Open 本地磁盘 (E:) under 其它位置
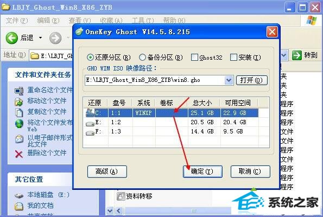Image resolution: width=323 pixels, height=217 pixels. [48, 195]
